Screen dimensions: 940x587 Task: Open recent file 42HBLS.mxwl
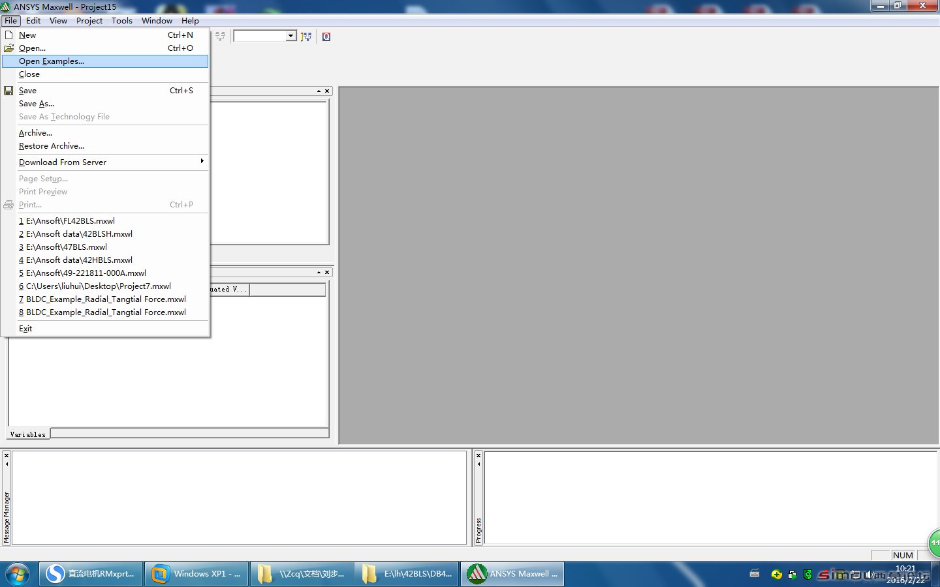105,260
